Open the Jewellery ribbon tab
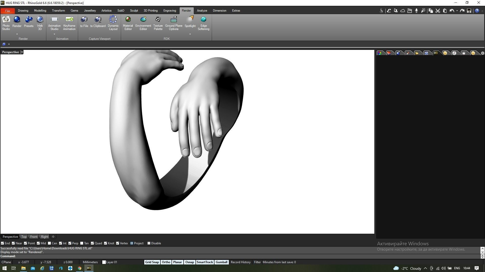The image size is (485, 272). pos(90,11)
